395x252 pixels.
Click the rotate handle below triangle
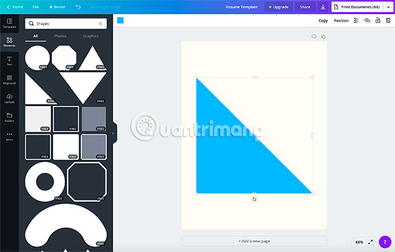click(254, 199)
